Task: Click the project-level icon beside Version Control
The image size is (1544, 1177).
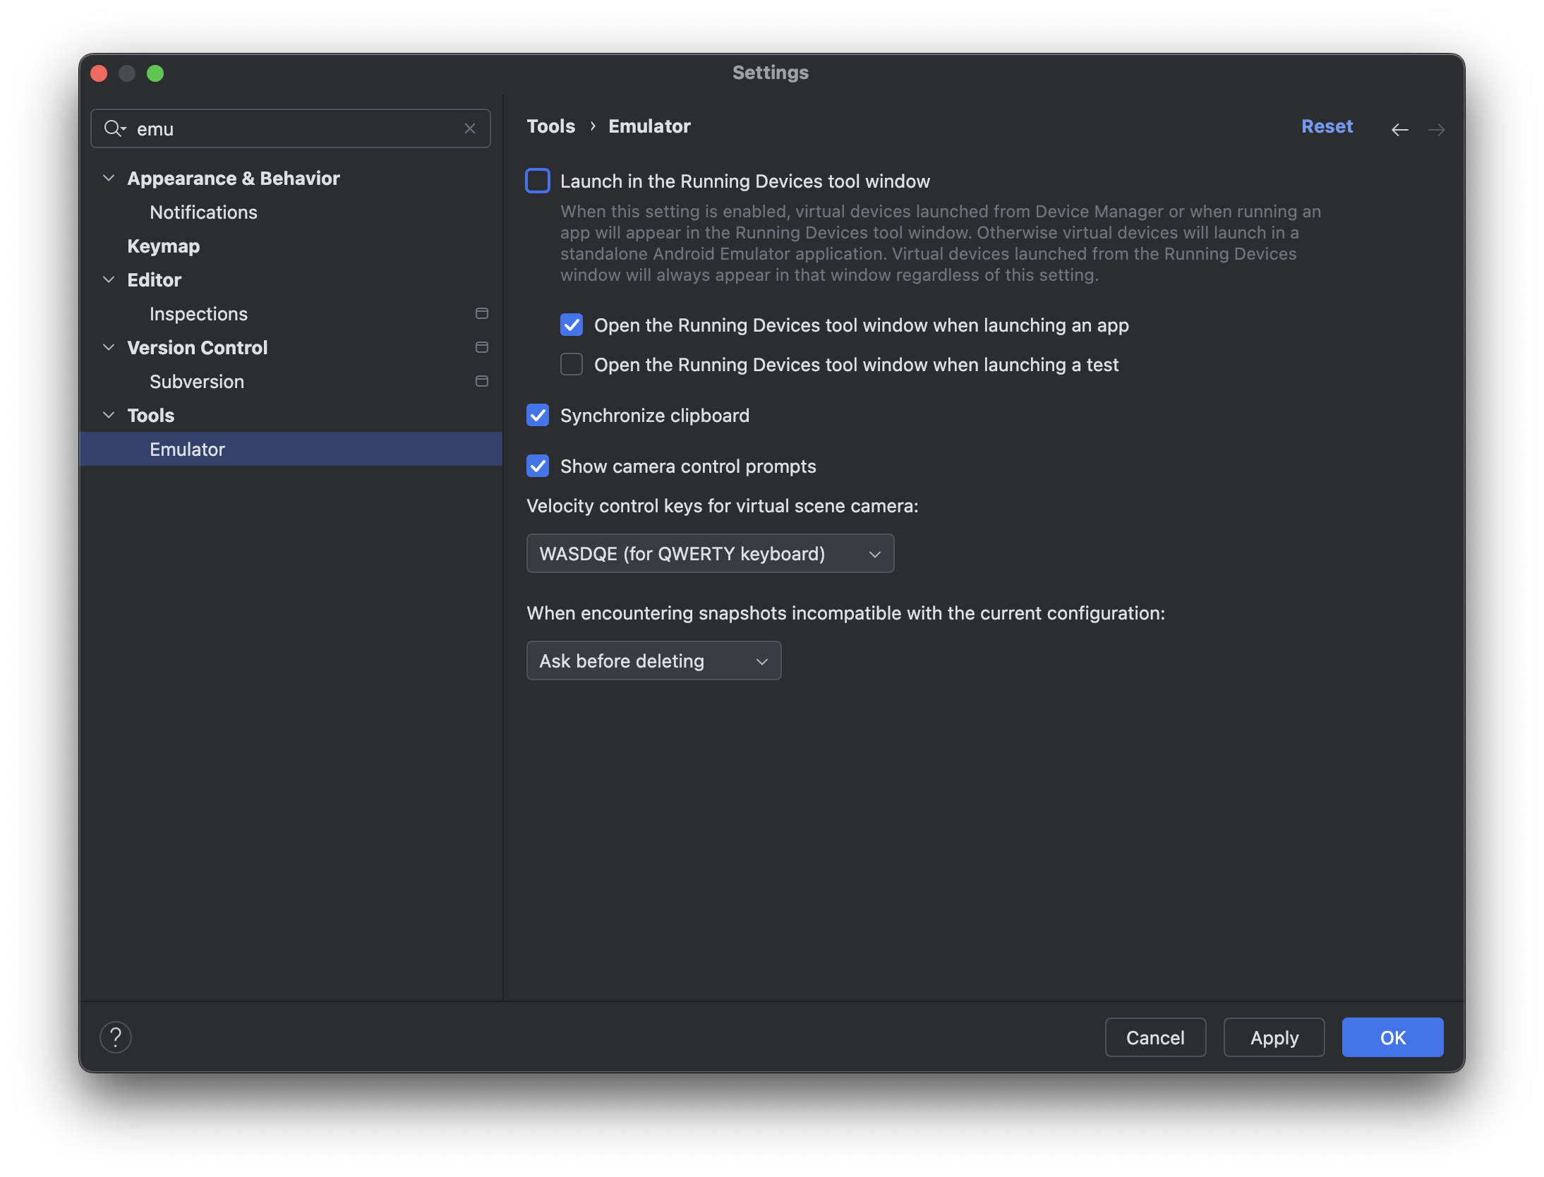Action: click(482, 347)
